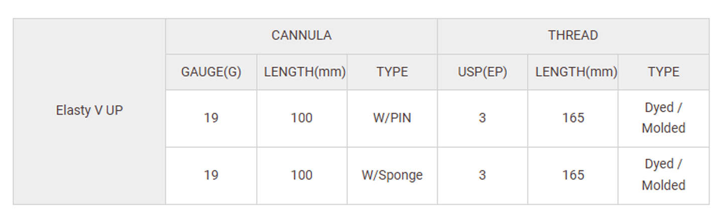Click the Elasty V UP product cell

[89, 111]
